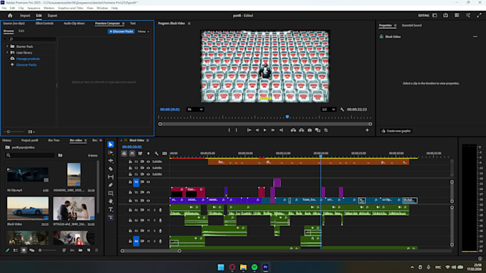Open Program monitor panel menu
This screenshot has width=486, height=273.
click(189, 24)
